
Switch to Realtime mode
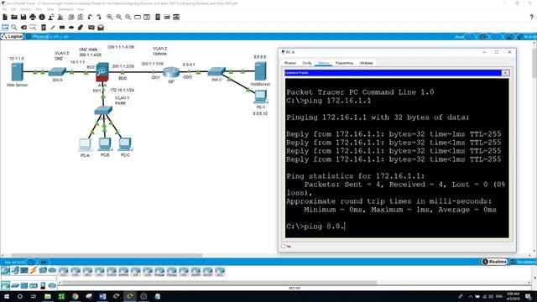coord(494,262)
